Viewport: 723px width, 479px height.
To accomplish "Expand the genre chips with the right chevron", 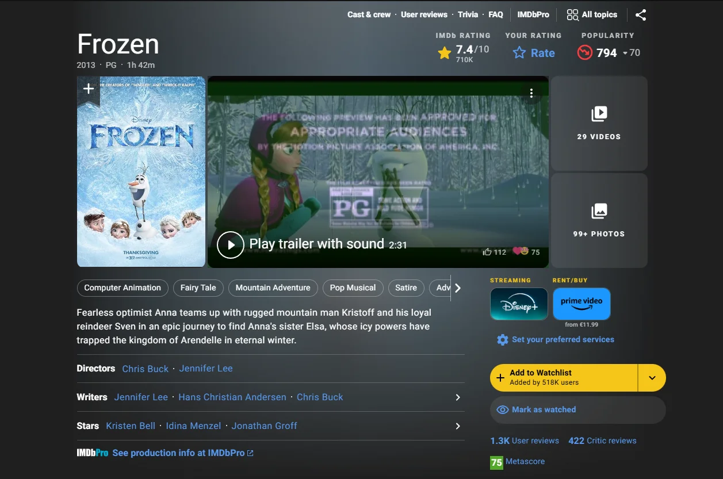I will click(458, 288).
